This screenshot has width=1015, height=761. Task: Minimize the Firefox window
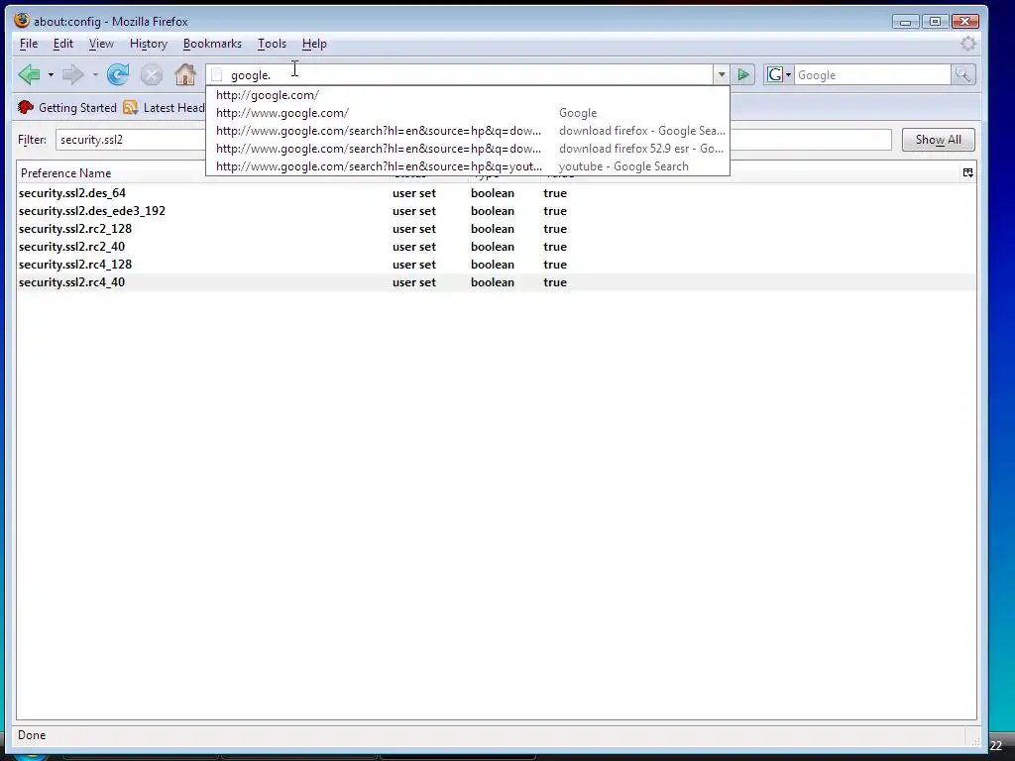coord(905,22)
